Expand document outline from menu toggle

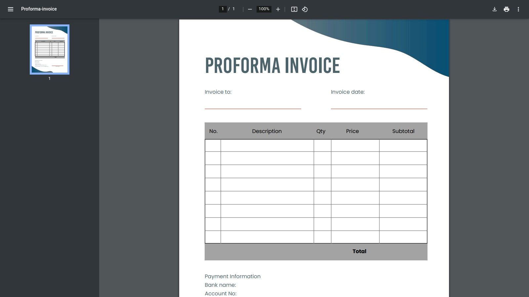tap(11, 9)
